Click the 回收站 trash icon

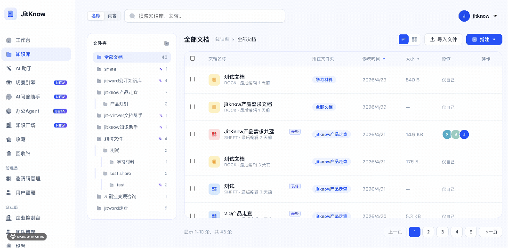tap(9, 153)
